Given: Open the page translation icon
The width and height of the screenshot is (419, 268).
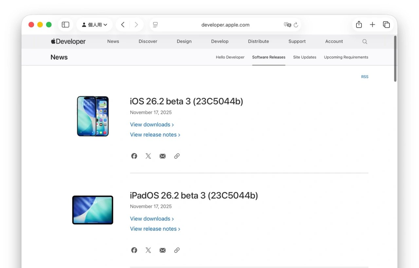Looking at the screenshot, I should [287, 24].
